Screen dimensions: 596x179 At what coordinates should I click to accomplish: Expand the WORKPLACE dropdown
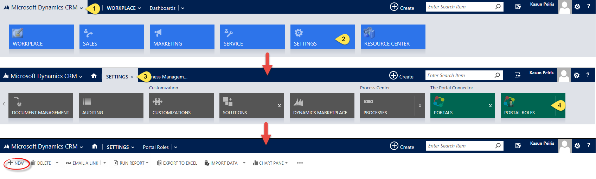pos(140,8)
